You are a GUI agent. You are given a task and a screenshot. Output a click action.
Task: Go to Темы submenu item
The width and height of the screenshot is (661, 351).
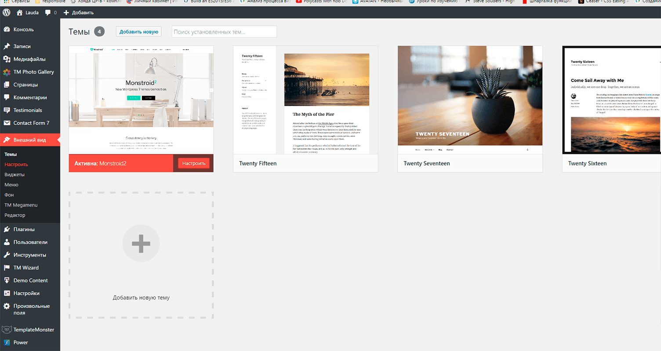coord(11,154)
